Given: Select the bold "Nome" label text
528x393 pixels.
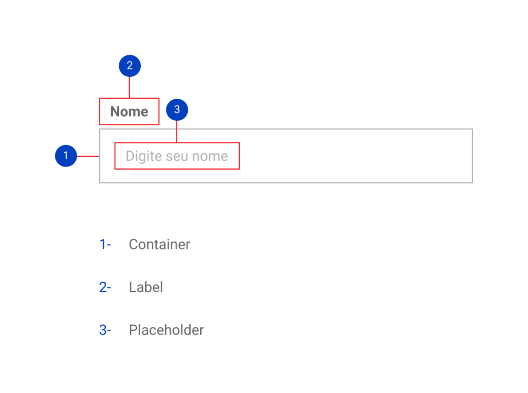Looking at the screenshot, I should coord(129,112).
